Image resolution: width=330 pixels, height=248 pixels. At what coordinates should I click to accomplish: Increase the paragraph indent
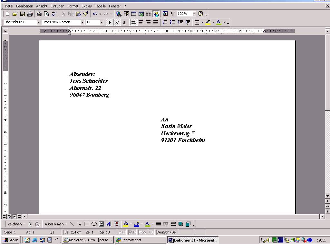tap(188, 22)
